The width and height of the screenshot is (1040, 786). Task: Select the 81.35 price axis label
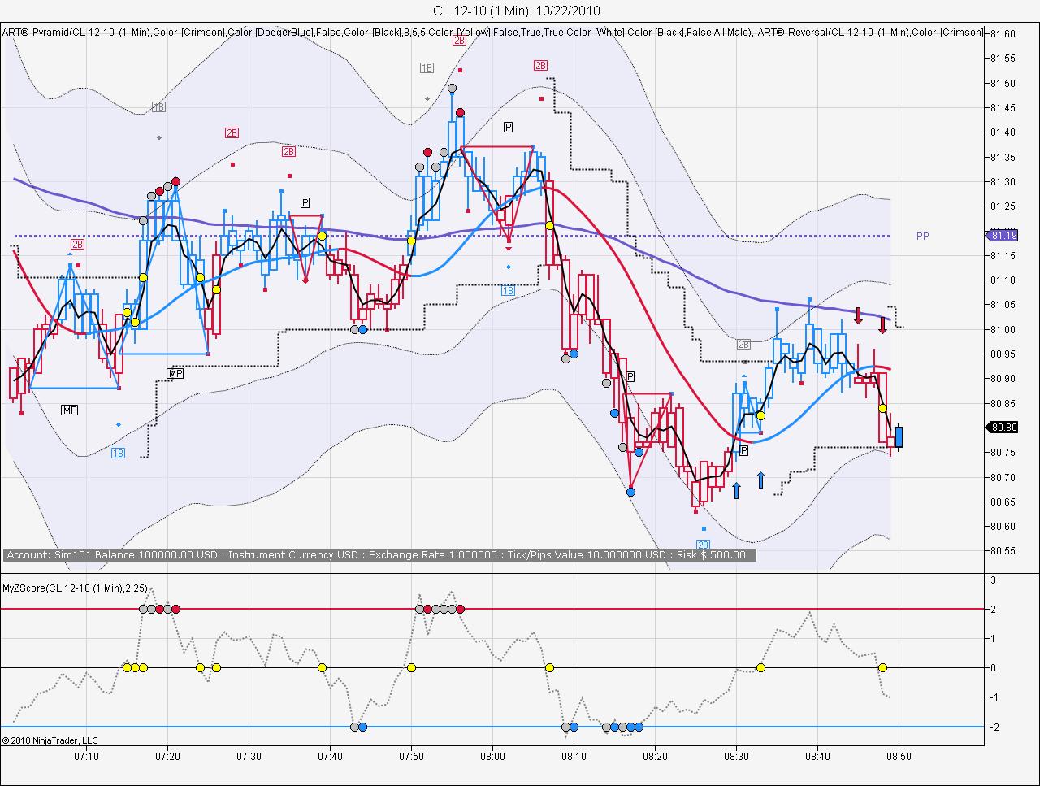click(1004, 157)
